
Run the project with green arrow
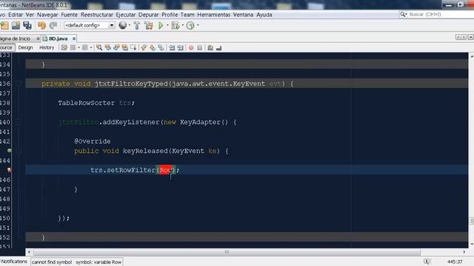click(161, 26)
